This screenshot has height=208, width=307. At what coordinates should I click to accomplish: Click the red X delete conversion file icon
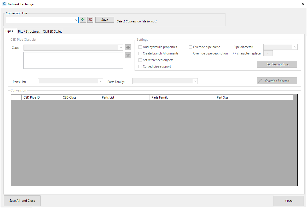pyautogui.click(x=90, y=20)
